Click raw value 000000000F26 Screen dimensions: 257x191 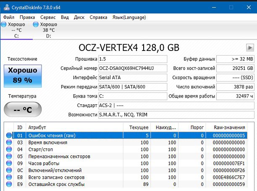pos(229,170)
